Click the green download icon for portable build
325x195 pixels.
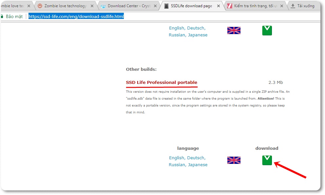[267, 160]
